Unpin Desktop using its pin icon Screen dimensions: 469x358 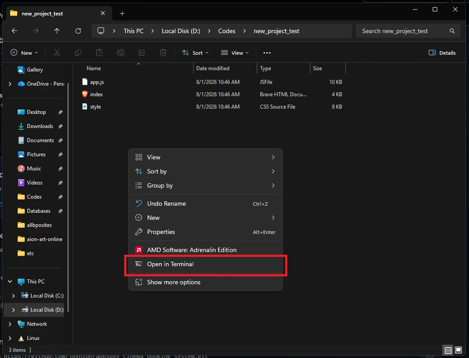tap(60, 112)
